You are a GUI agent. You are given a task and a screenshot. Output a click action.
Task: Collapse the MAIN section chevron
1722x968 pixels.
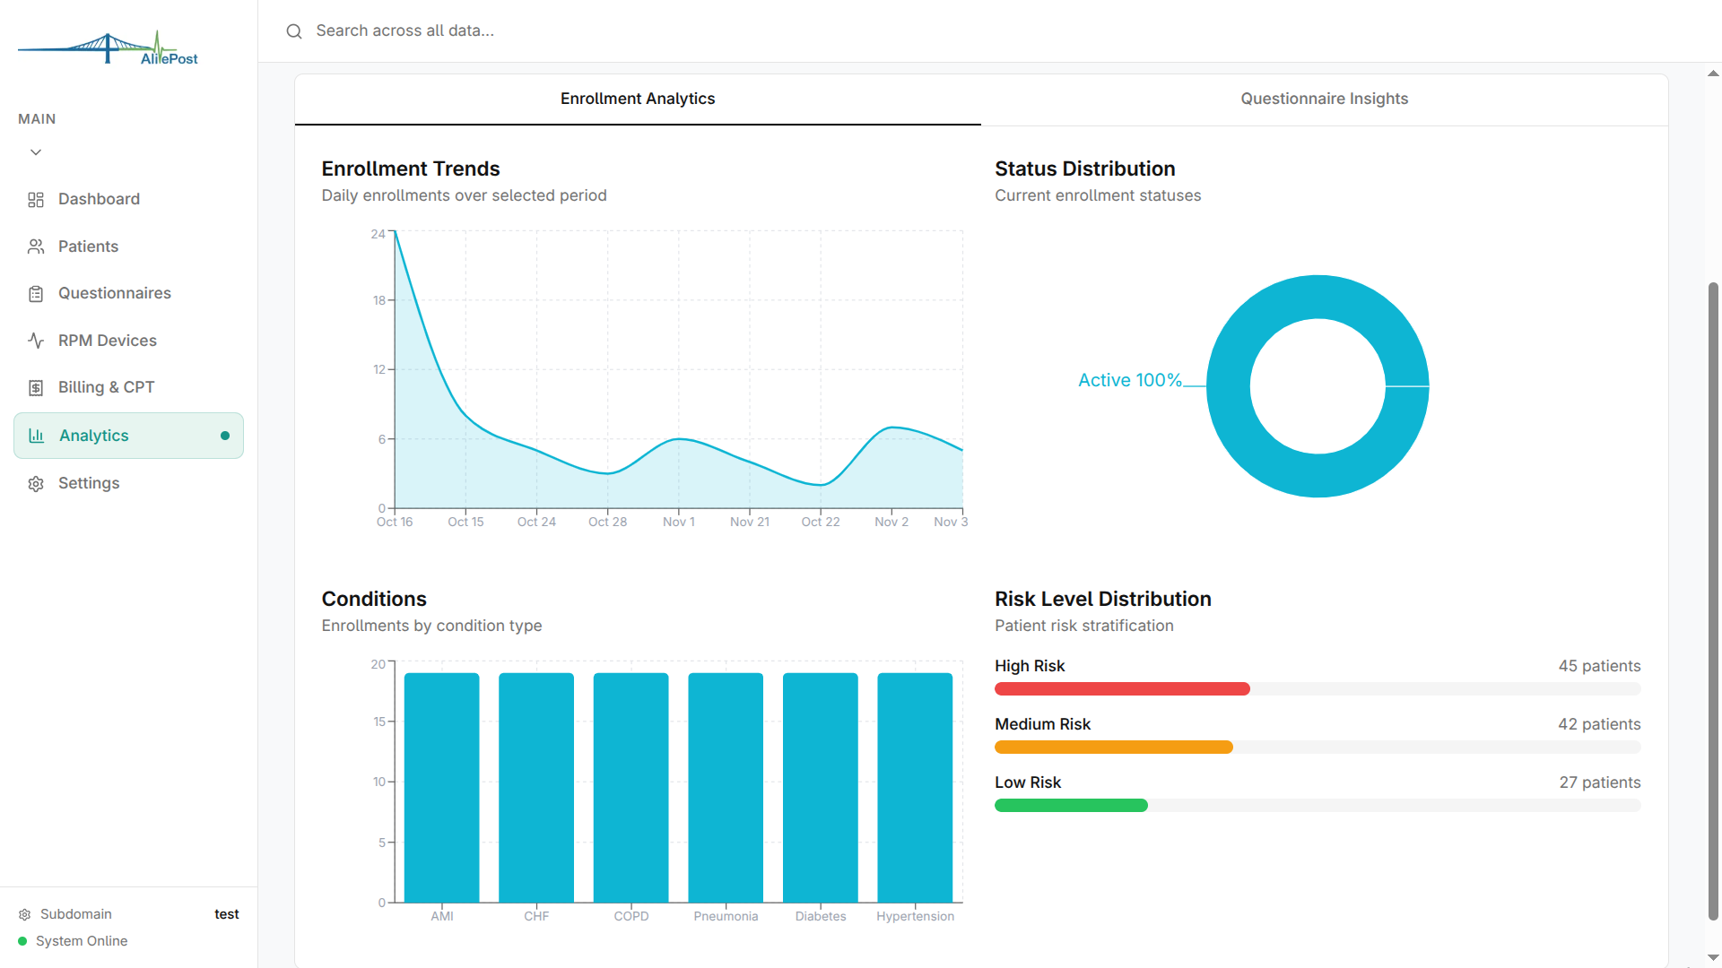36,151
